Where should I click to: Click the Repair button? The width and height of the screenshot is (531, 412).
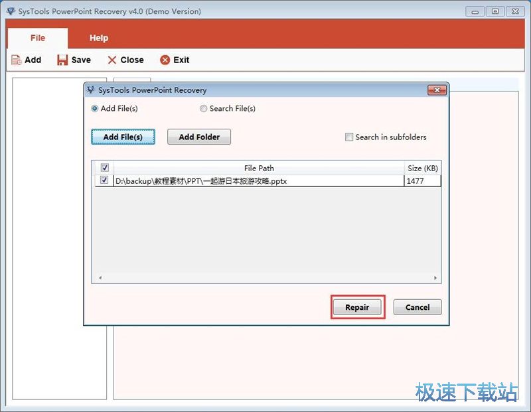pos(357,307)
